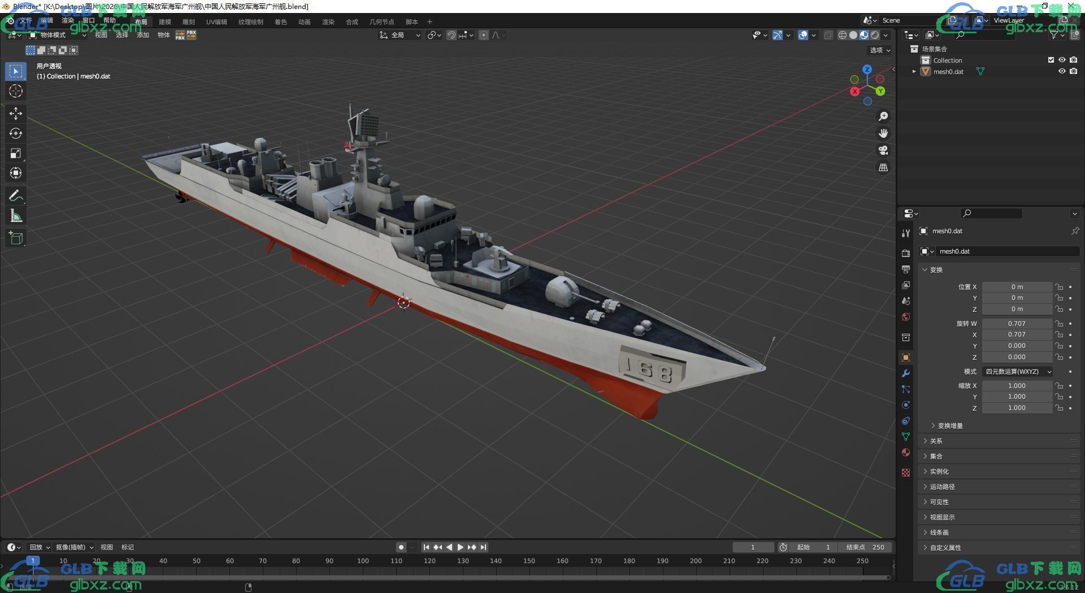Toggle scale Z lock icon
The width and height of the screenshot is (1085, 593).
(1059, 408)
